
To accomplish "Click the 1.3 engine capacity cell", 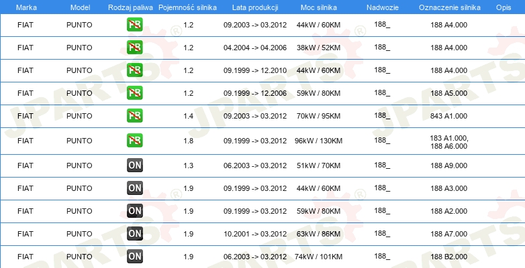I will (189, 165).
